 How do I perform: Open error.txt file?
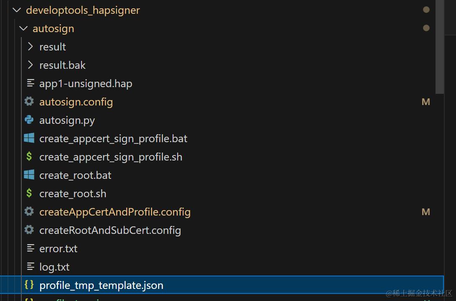click(x=59, y=249)
